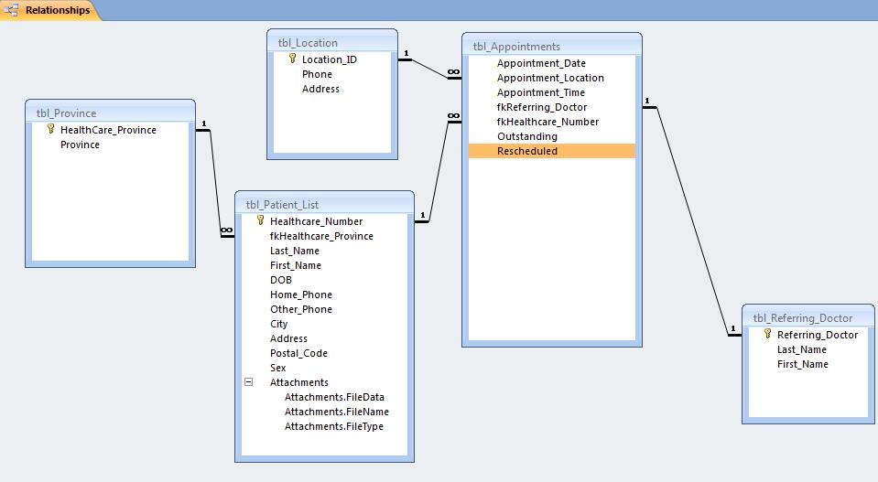This screenshot has height=482, width=878.
Task: Select the Address field in tbl_Patient_List
Action: [x=324, y=338]
